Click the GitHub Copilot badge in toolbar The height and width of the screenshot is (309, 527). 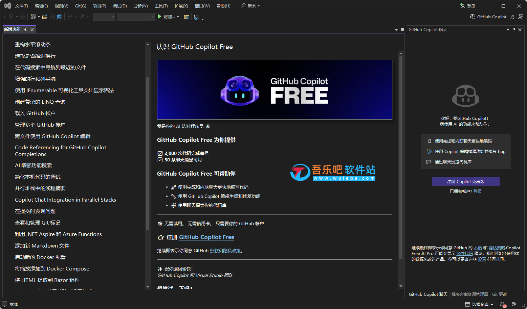(x=488, y=17)
